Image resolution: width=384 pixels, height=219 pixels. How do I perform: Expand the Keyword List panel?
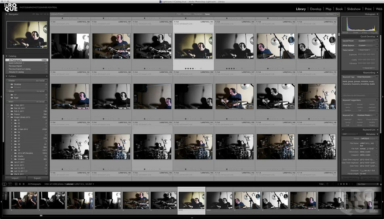(378, 130)
